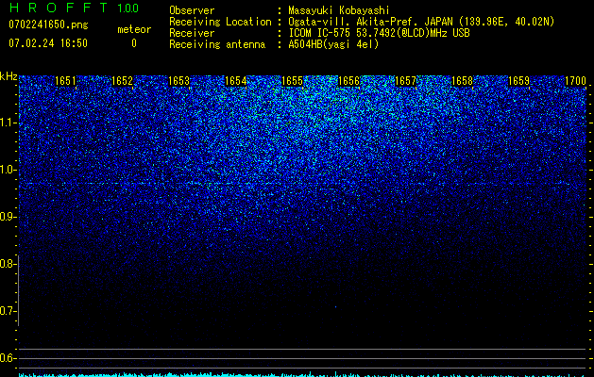Click frequency axis label 1.1
594x377 pixels.
pyautogui.click(x=8, y=123)
